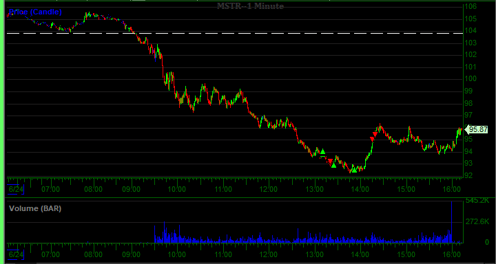Click 98 on the price axis
496x264 pixels.
pyautogui.click(x=468, y=104)
